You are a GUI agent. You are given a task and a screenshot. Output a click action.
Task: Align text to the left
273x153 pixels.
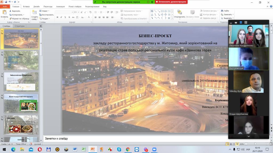(96, 17)
